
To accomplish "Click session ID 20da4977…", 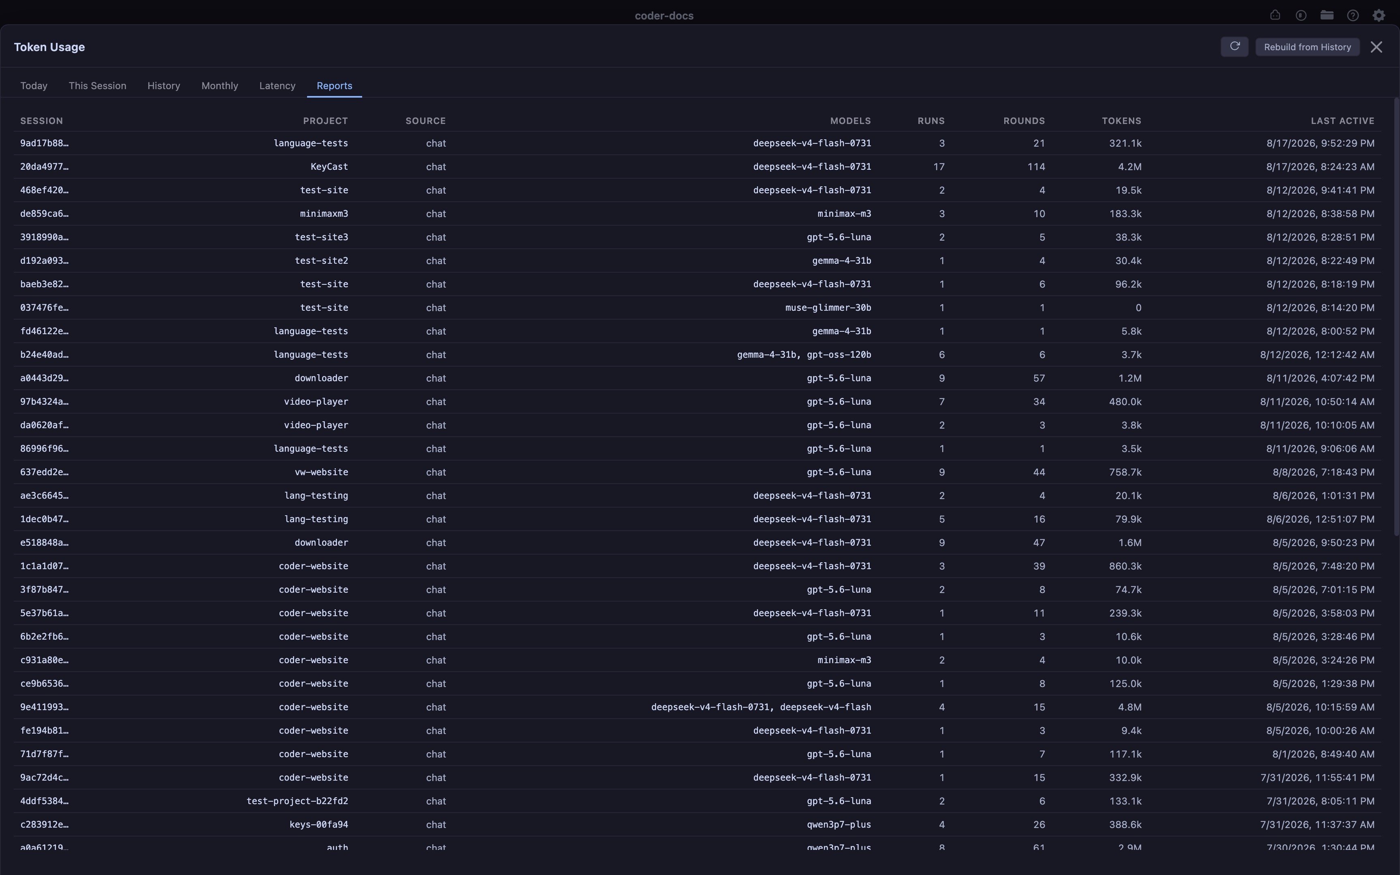I will (45, 166).
